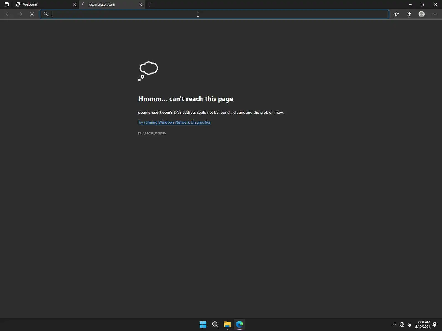Image resolution: width=442 pixels, height=331 pixels.
Task: Go forward to next page
Action: [x=20, y=14]
